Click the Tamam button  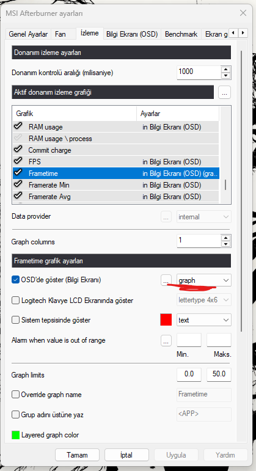(x=77, y=455)
